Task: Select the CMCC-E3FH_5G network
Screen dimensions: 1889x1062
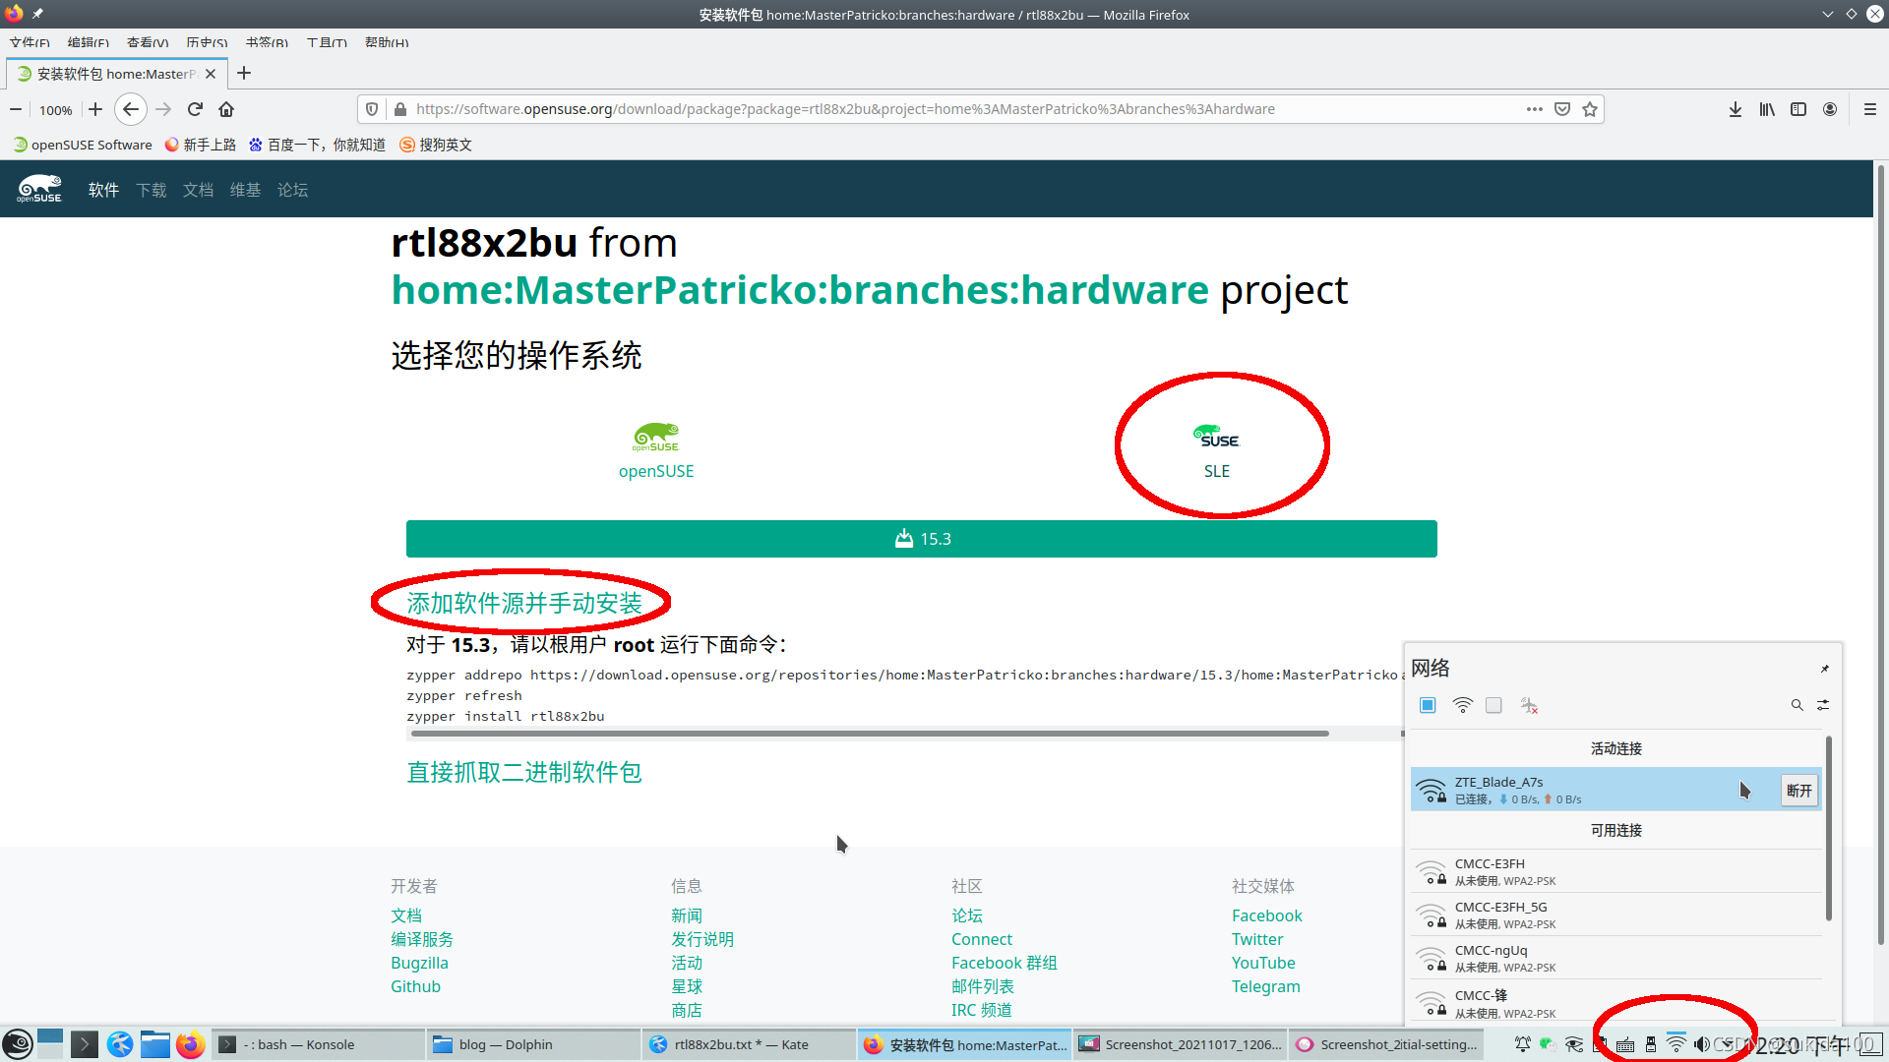Action: 1616,914
